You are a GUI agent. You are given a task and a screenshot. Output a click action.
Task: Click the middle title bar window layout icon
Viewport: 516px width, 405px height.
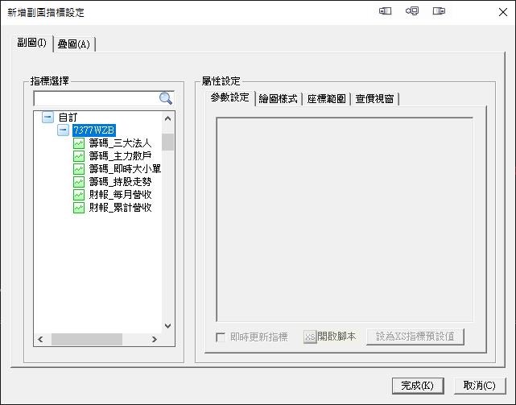(412, 11)
